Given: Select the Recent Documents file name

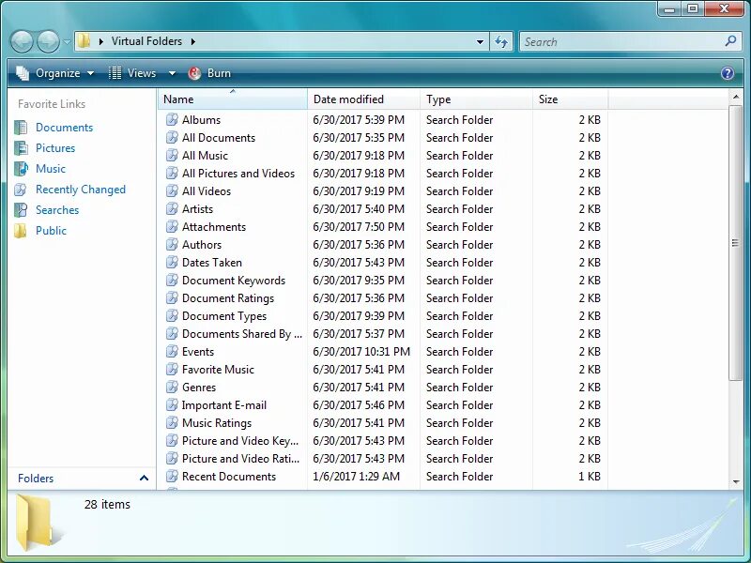Looking at the screenshot, I should coord(229,477).
